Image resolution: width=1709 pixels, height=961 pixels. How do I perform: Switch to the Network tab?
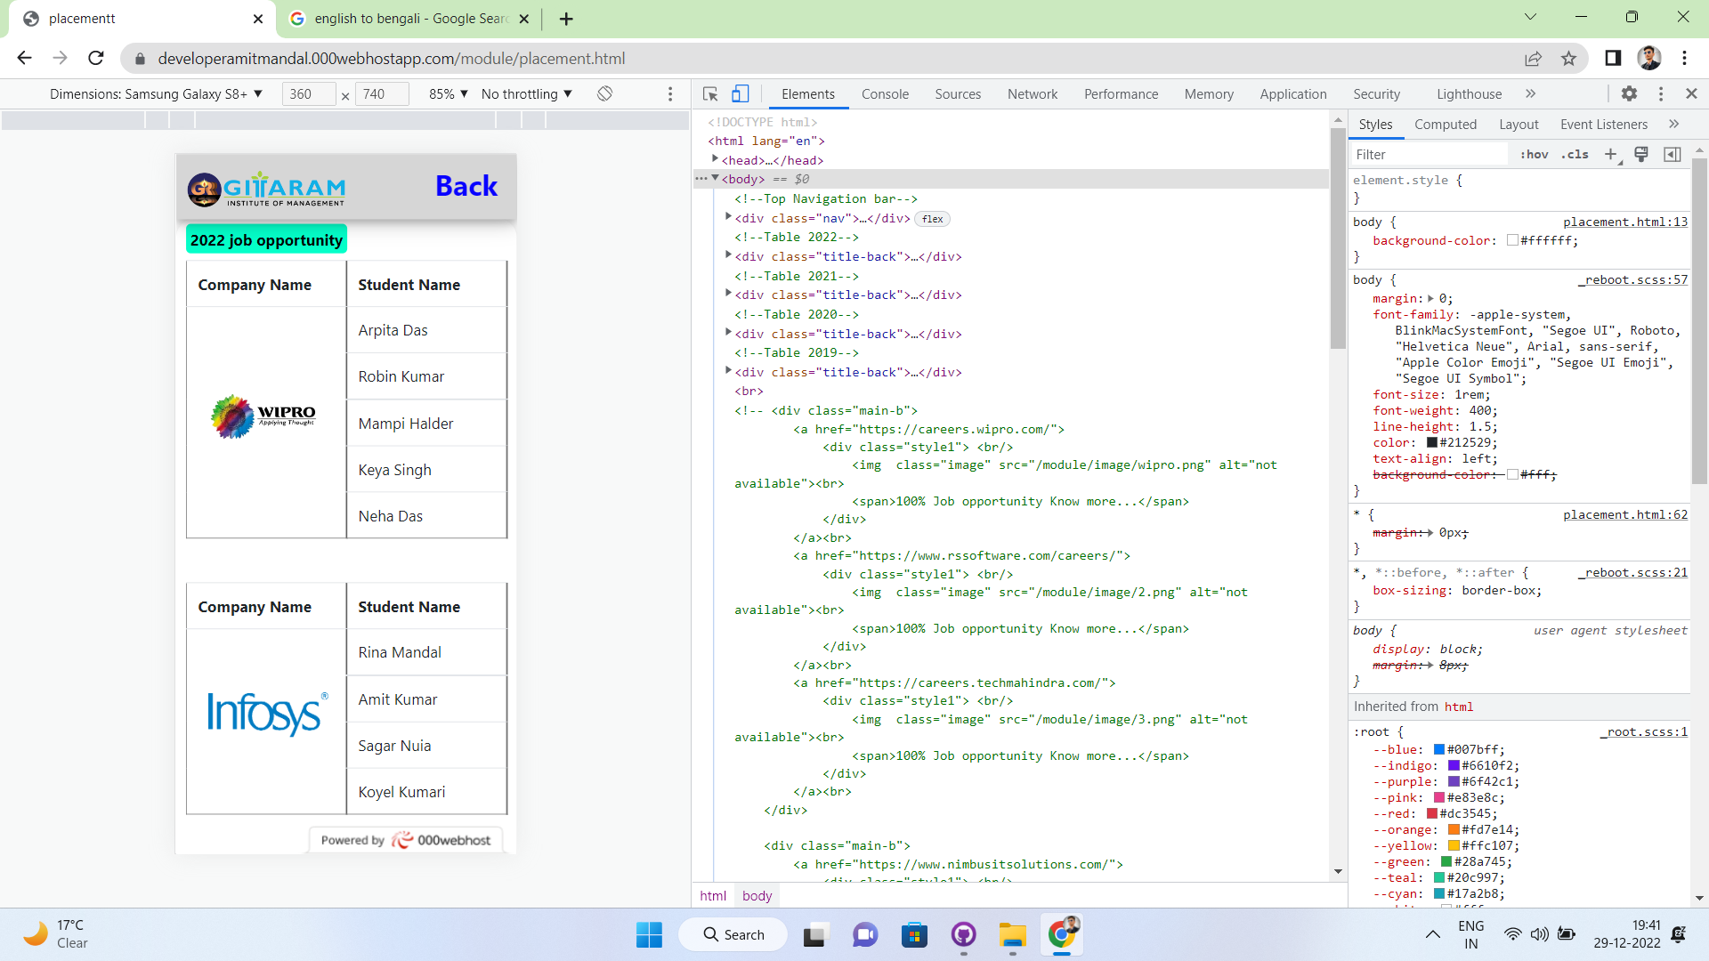point(1033,94)
